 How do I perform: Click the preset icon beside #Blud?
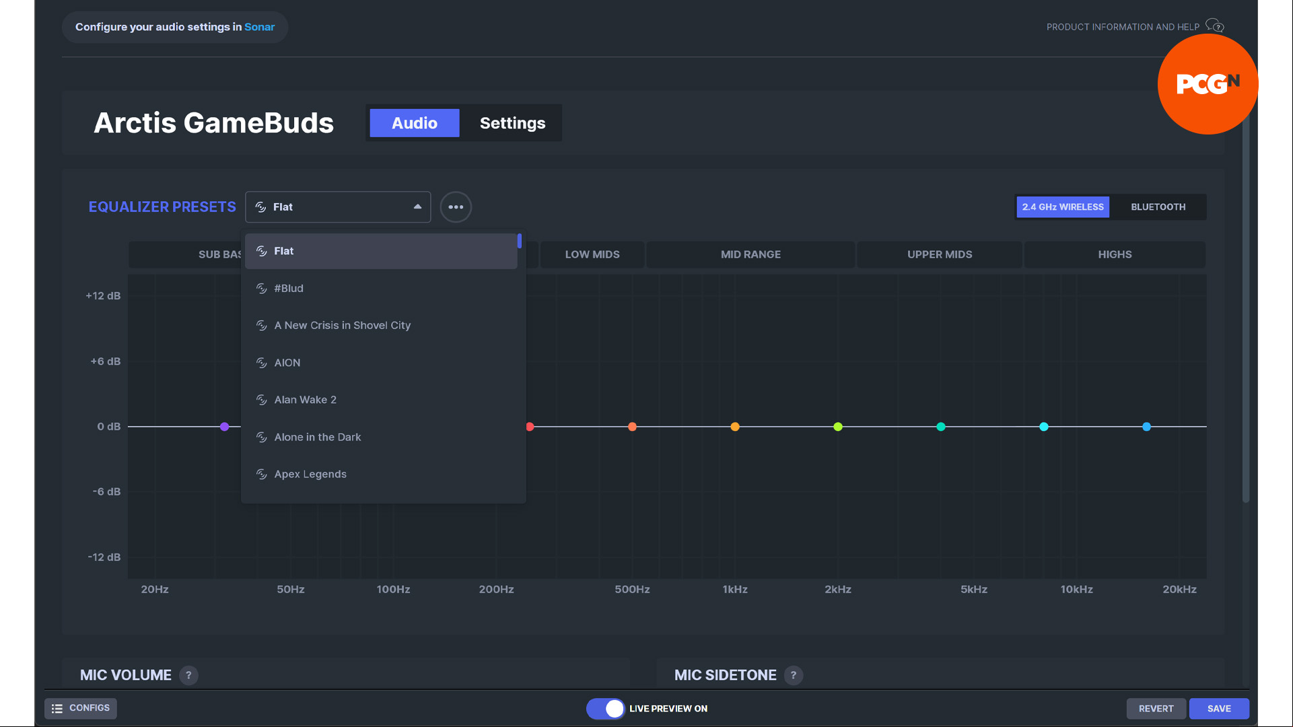tap(262, 288)
